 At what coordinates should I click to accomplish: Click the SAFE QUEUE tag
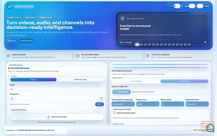31,18
